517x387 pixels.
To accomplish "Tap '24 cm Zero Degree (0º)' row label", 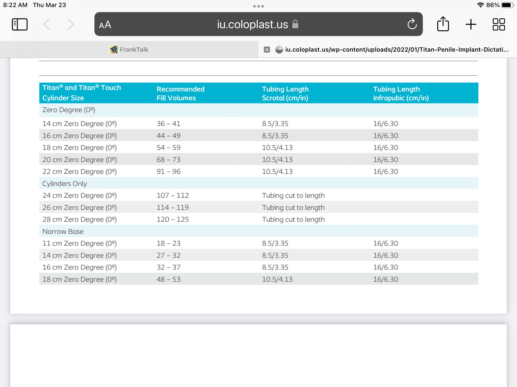I will coord(80,196).
